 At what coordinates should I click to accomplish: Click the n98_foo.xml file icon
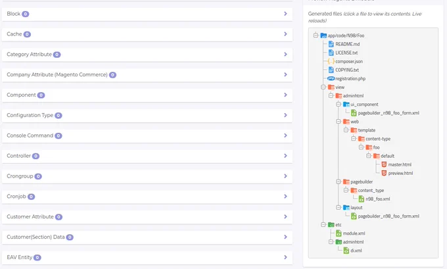(x=361, y=199)
